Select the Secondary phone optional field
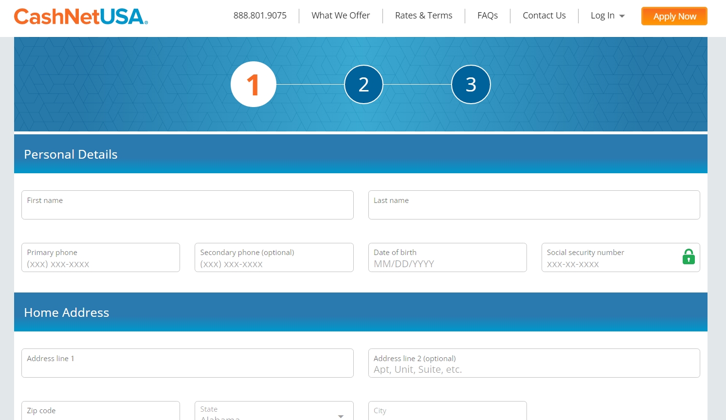The height and width of the screenshot is (420, 726). click(274, 257)
